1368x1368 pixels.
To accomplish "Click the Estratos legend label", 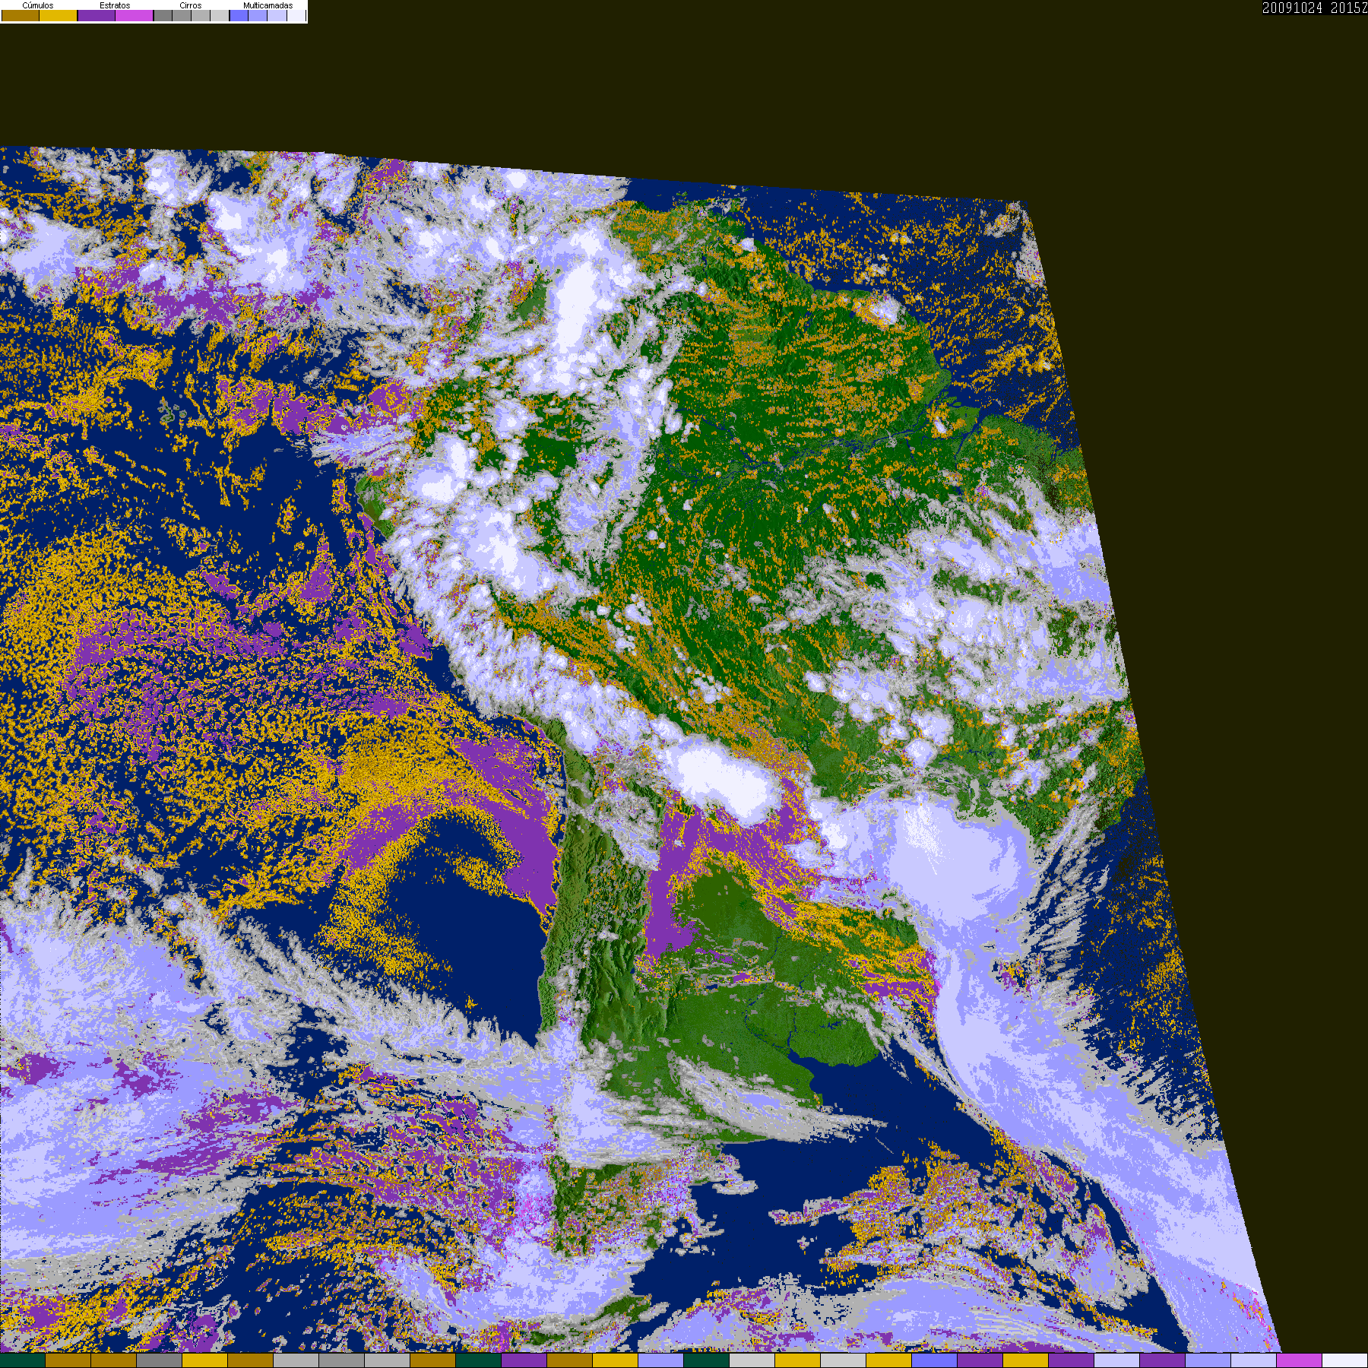I will [115, 5].
